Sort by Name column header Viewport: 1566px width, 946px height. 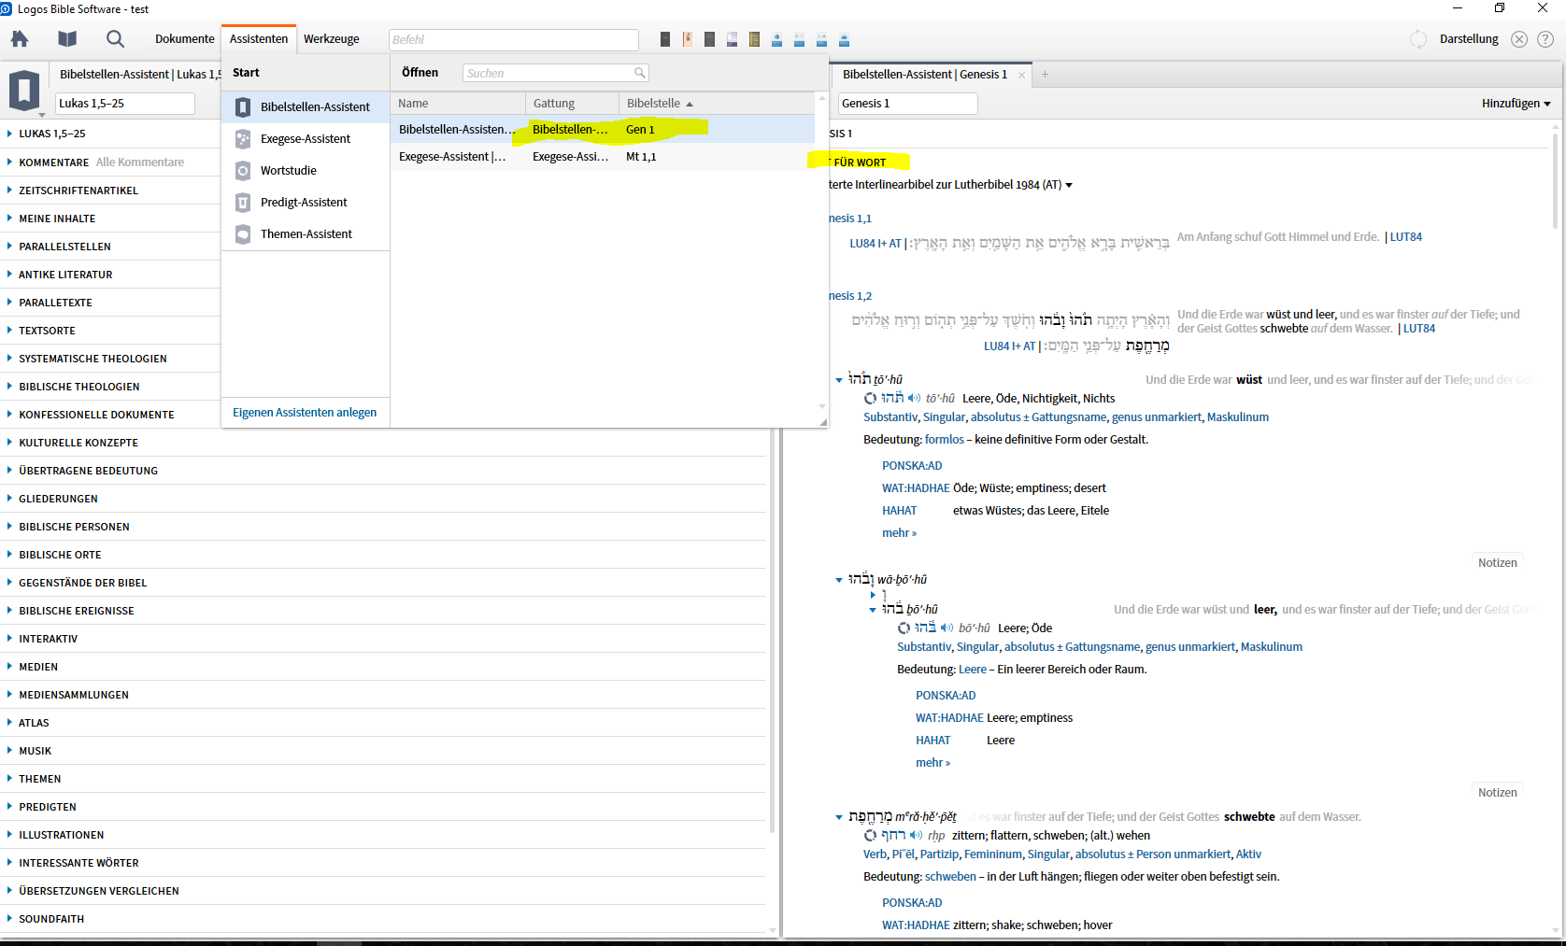pyautogui.click(x=458, y=103)
